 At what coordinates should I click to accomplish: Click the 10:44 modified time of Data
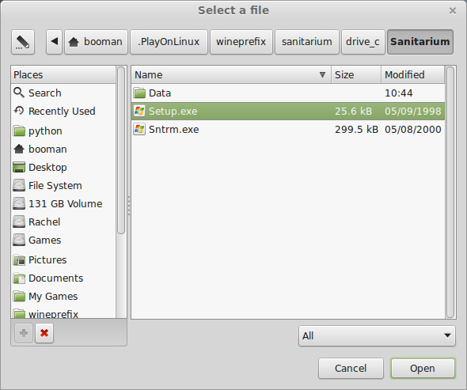(x=399, y=93)
